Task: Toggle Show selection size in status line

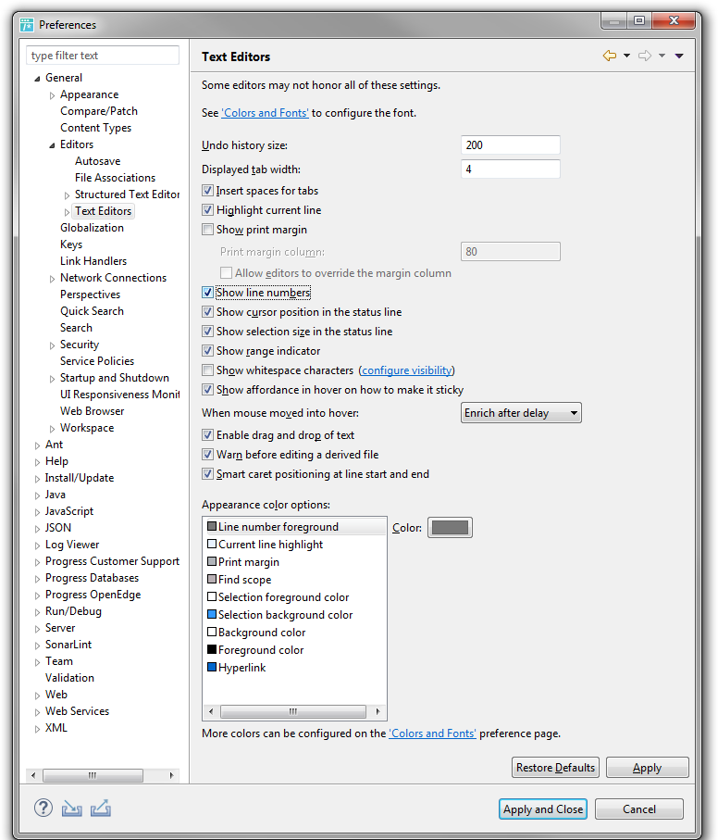Action: coord(207,331)
